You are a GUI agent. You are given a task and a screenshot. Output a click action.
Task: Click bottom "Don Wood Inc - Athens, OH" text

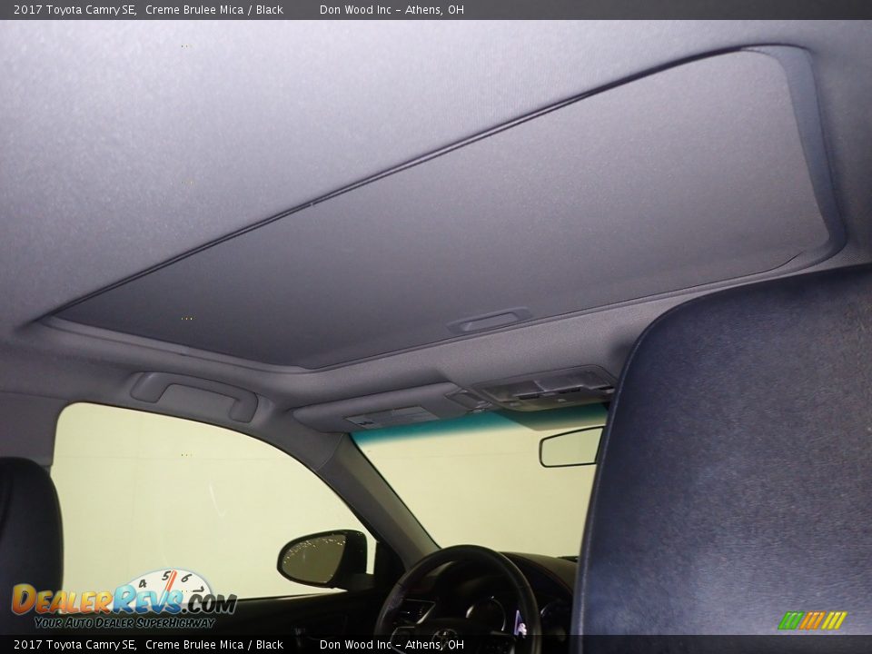[391, 644]
